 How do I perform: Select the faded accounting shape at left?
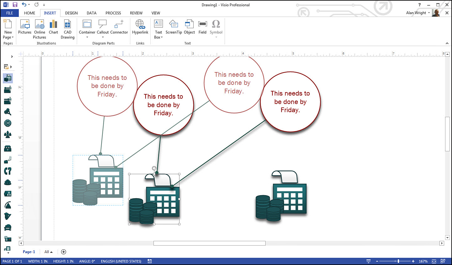pyautogui.click(x=98, y=180)
